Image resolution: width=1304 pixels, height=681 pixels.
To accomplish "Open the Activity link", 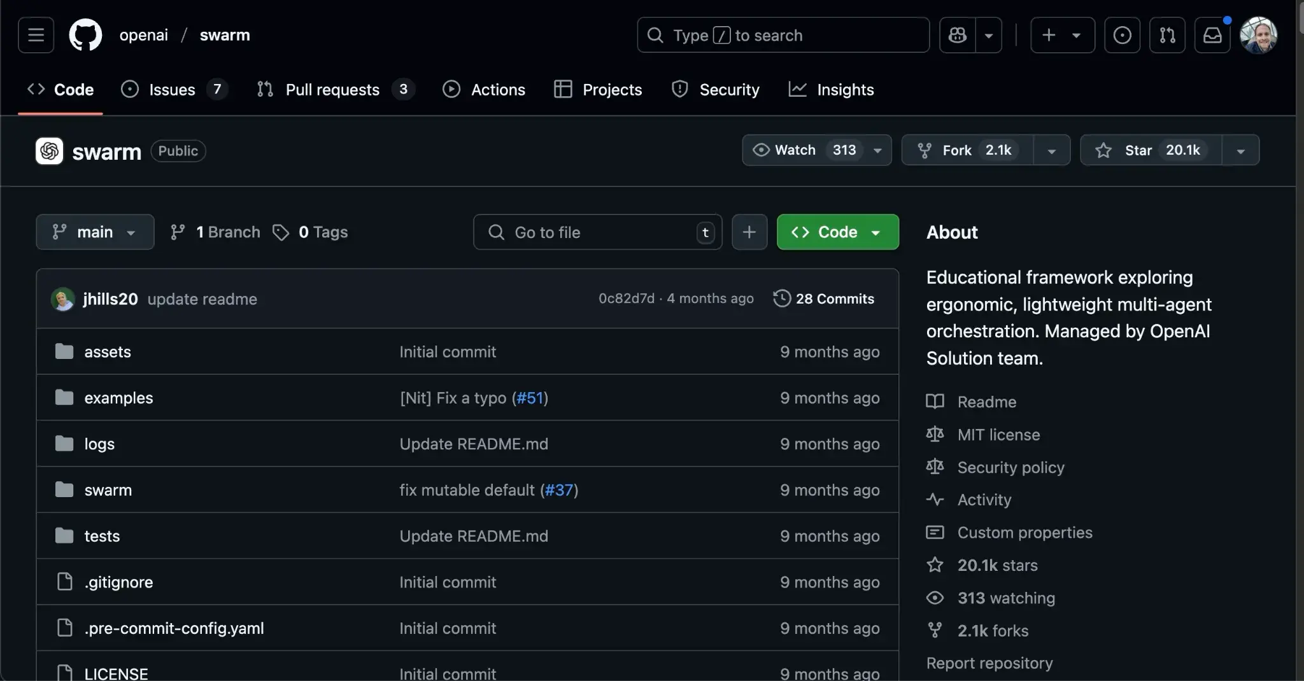I will [968, 500].
